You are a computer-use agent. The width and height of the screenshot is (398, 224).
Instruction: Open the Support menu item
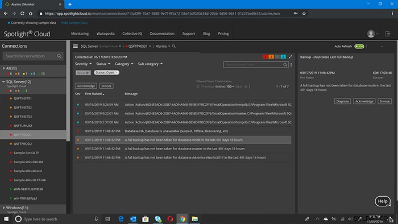pos(189,34)
